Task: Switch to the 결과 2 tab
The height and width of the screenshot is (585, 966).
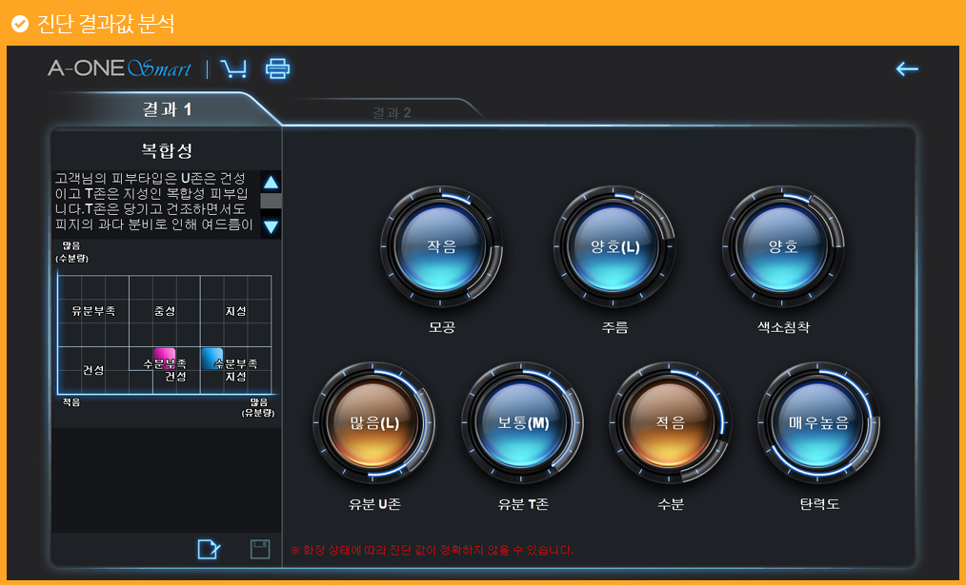Action: point(392,113)
